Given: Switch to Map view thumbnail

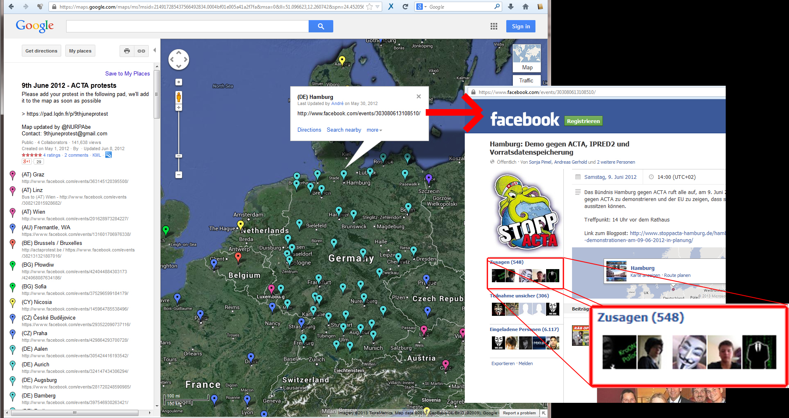Looking at the screenshot, I should 527,58.
